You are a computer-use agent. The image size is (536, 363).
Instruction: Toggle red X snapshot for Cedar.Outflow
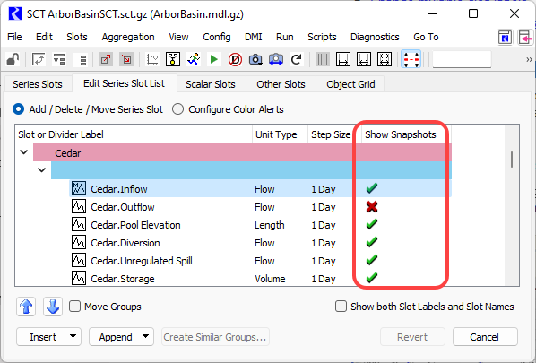pos(372,207)
